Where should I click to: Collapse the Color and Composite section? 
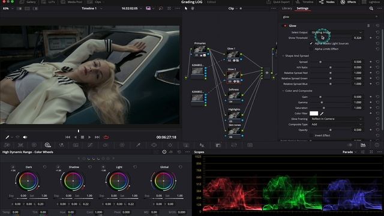(283, 91)
